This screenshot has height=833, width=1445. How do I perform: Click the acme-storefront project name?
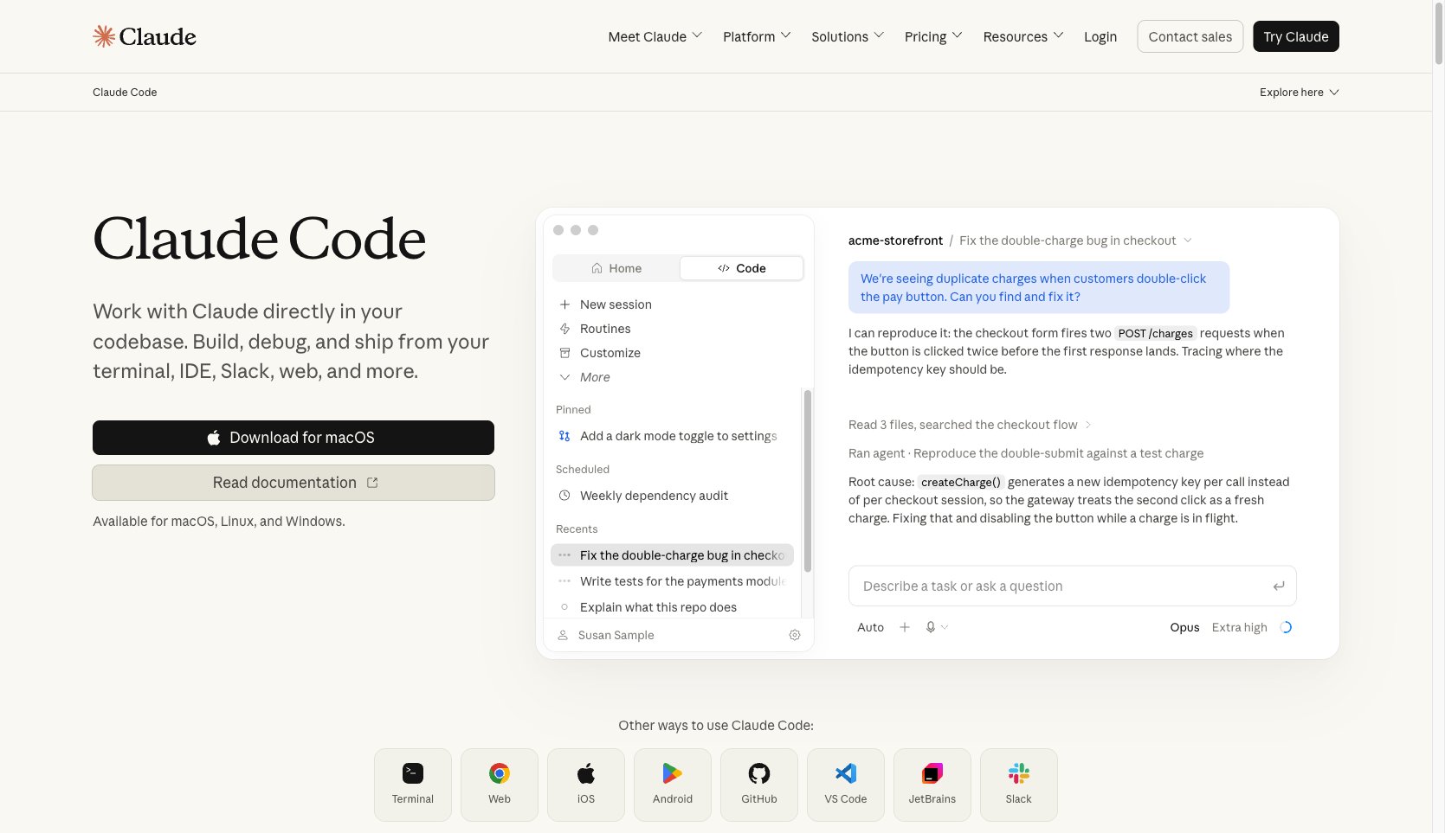coord(895,240)
